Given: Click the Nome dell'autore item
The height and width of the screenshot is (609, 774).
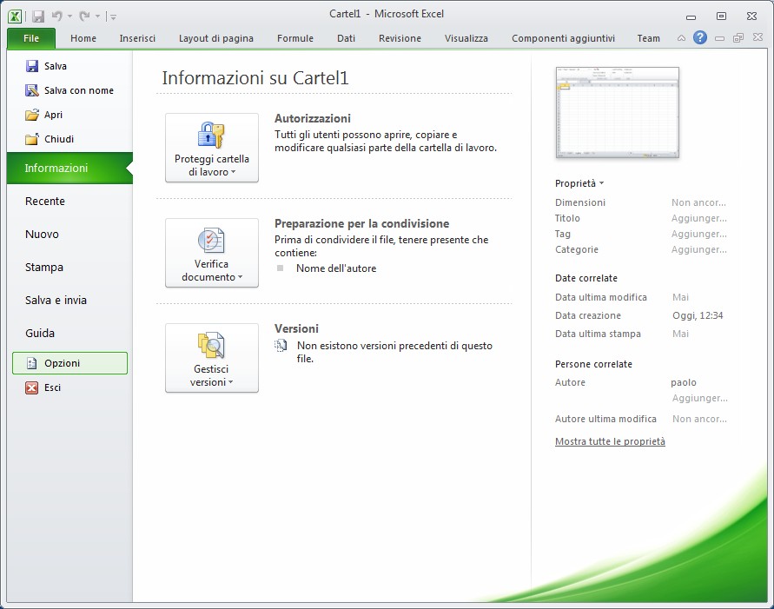Looking at the screenshot, I should (x=336, y=268).
